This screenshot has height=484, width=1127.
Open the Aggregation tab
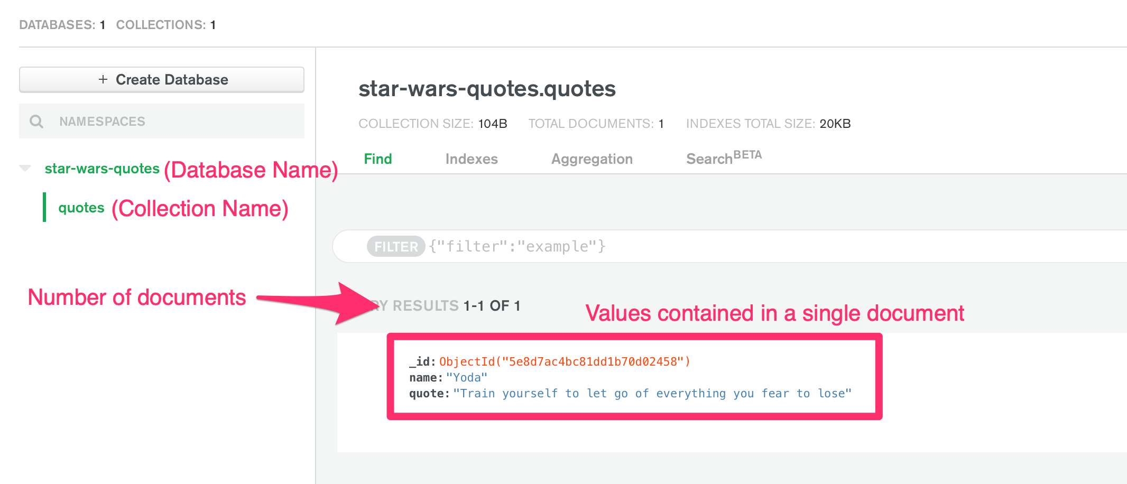(592, 159)
